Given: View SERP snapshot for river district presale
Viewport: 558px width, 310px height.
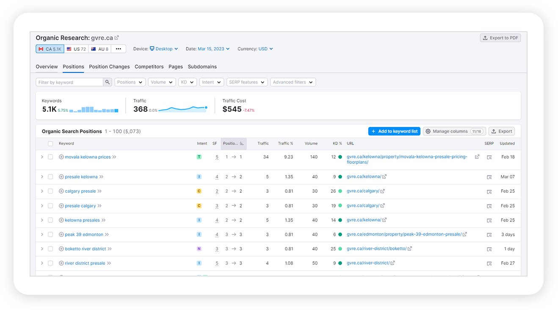Looking at the screenshot, I should pyautogui.click(x=489, y=263).
